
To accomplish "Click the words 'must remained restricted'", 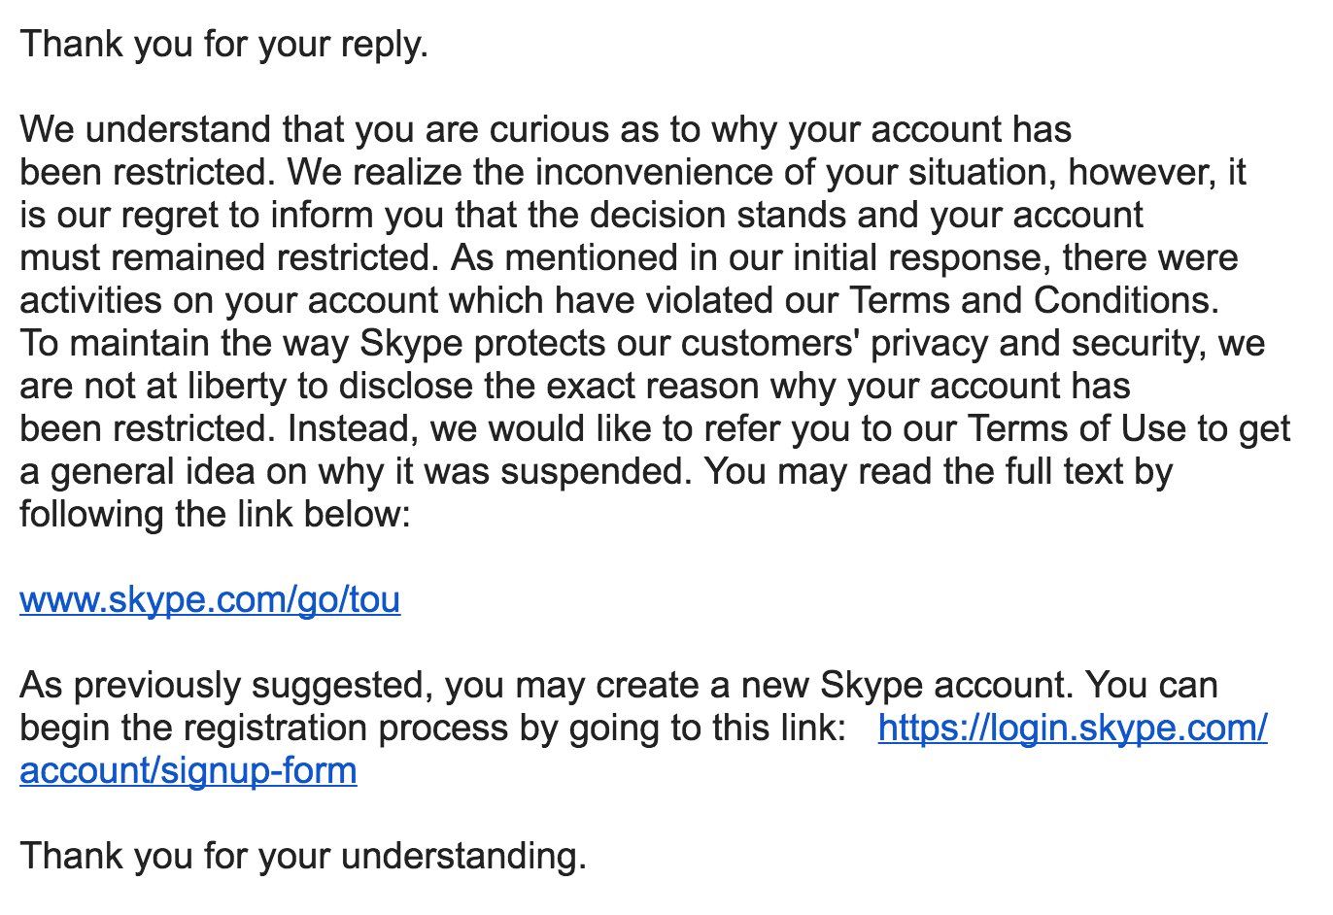I will pyautogui.click(x=223, y=258).
